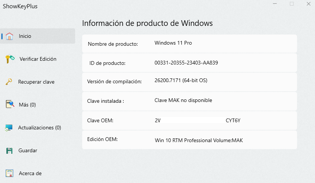This screenshot has height=183, width=315.
Task: Click the keys icon for Verificar Edición
Action: click(x=10, y=59)
